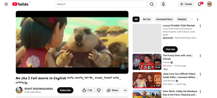Screen dimensions: 217x98
Task: Open ROHIT BISHWAKARMA channel name
Action: pyautogui.click(x=39, y=89)
